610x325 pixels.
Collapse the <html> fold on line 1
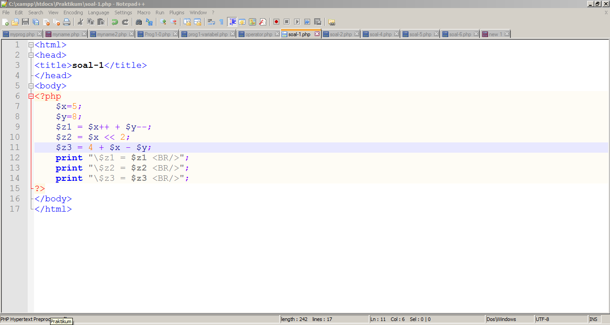31,45
